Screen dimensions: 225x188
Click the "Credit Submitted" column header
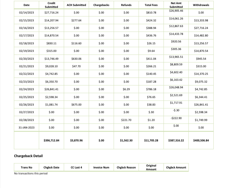pyautogui.click(x=51, y=5)
